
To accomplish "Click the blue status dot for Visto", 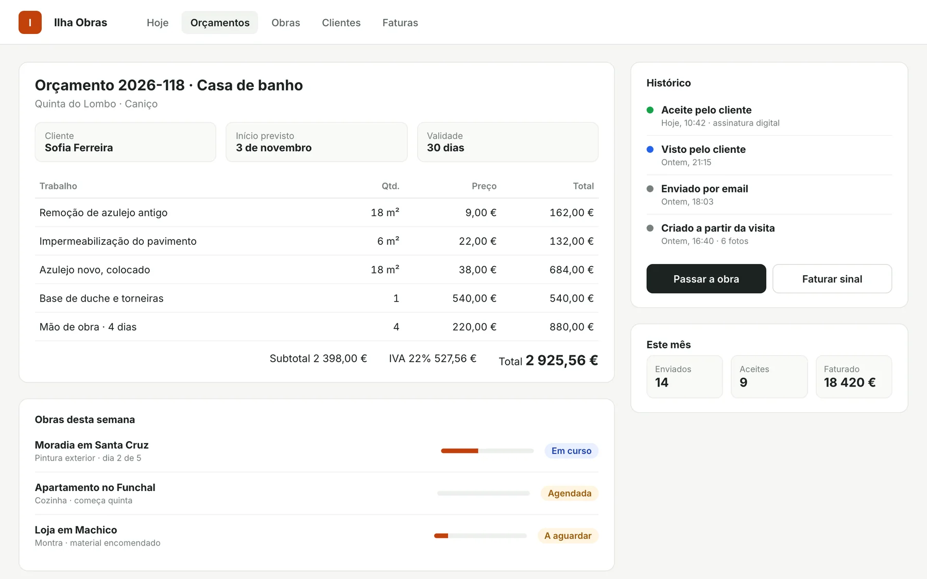I will (650, 149).
